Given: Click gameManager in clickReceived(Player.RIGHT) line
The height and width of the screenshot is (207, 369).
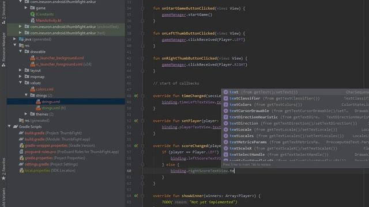Looking at the screenshot, I should (174, 65).
